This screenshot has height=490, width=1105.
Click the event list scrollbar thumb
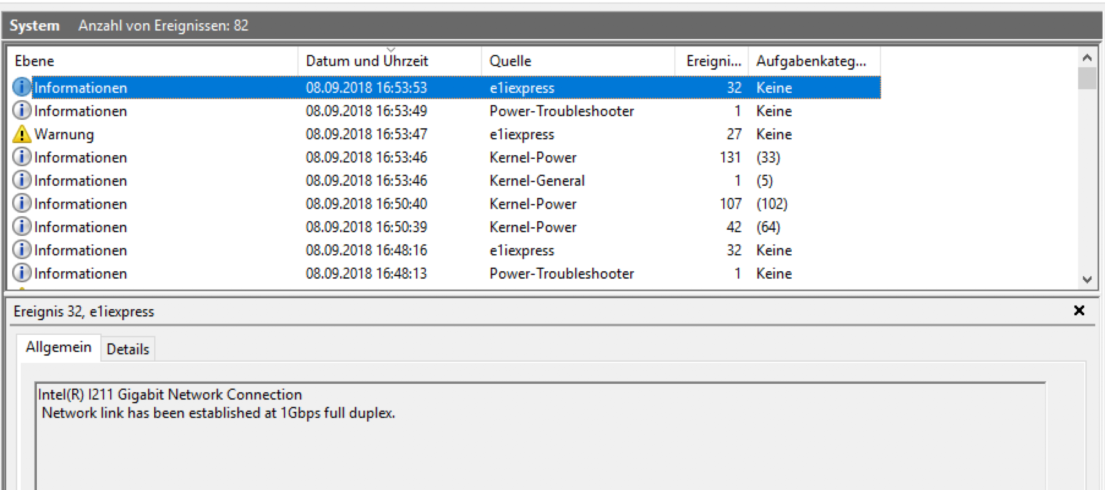(1087, 78)
